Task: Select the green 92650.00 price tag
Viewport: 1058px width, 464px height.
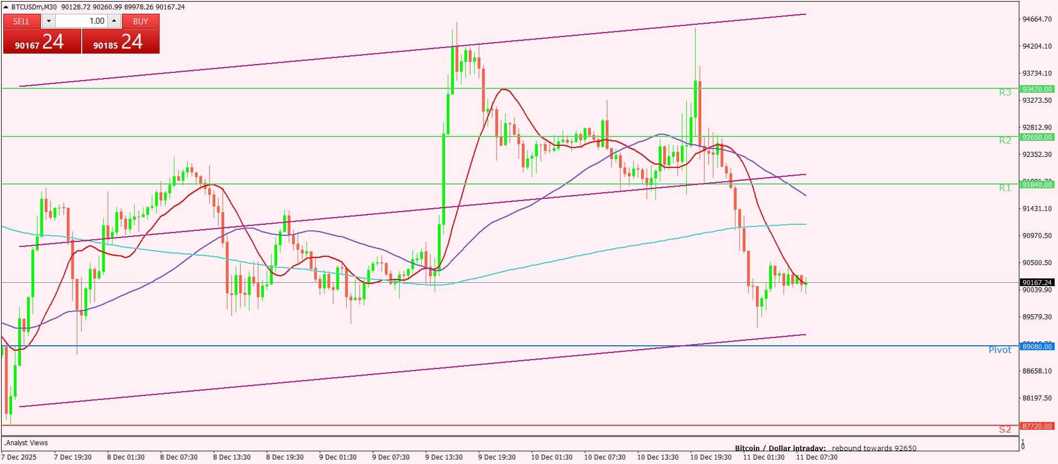Action: [x=1036, y=137]
